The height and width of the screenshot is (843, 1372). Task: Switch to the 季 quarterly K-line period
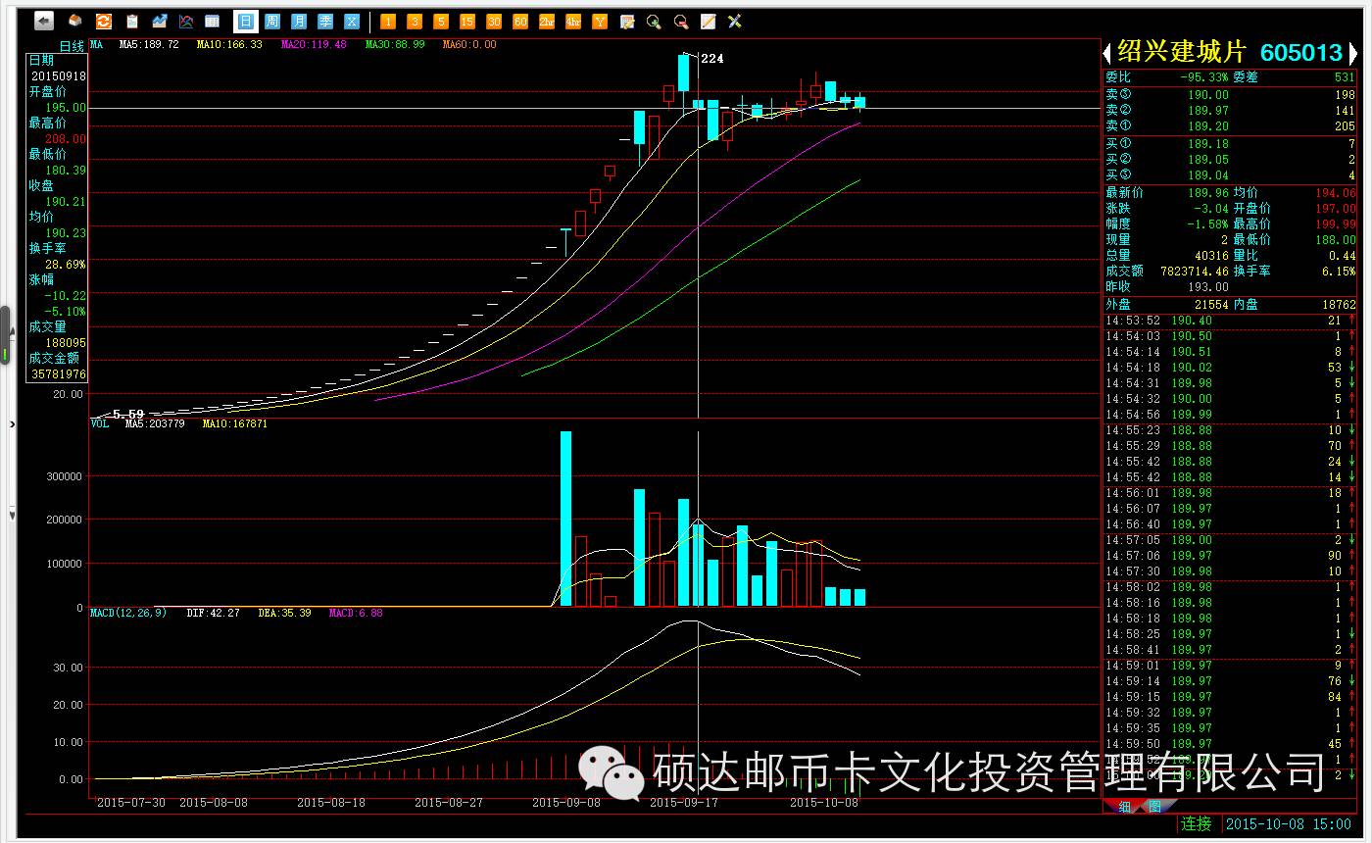pyautogui.click(x=325, y=21)
